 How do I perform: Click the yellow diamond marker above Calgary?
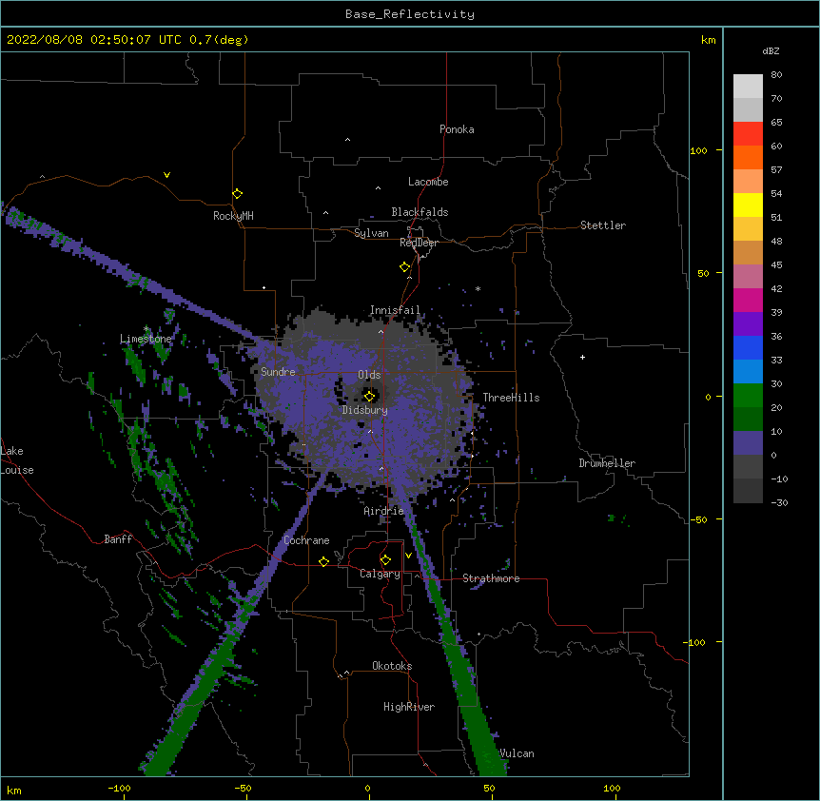coord(385,560)
